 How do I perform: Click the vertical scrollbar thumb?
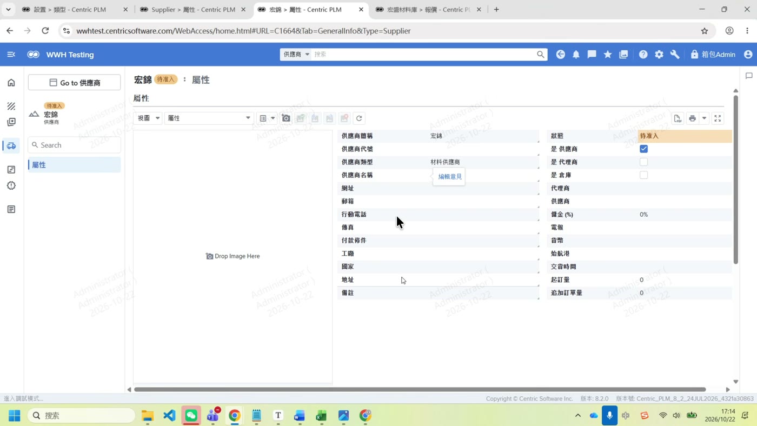(735, 180)
